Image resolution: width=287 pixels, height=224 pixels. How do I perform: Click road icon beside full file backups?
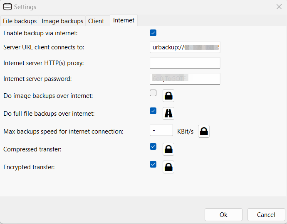tap(168, 113)
